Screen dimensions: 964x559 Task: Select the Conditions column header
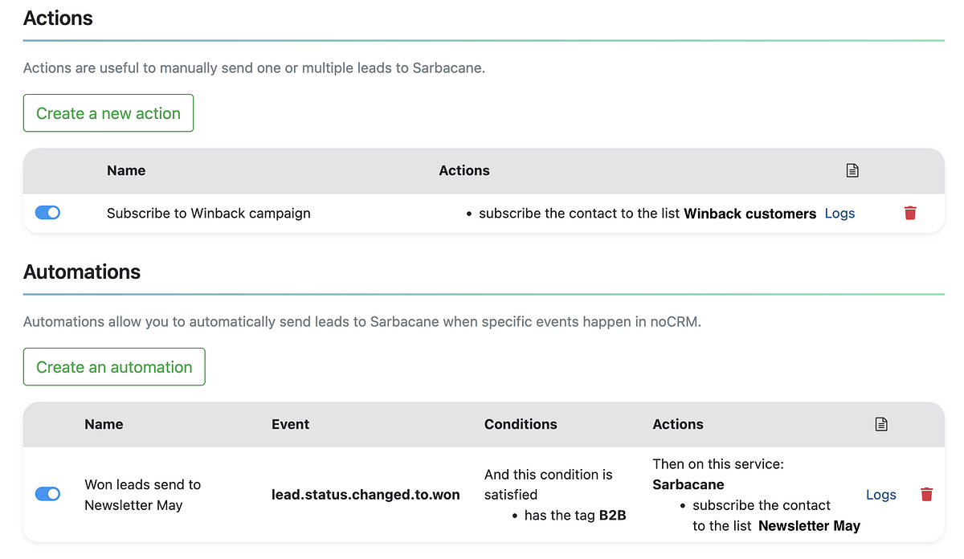tap(521, 424)
